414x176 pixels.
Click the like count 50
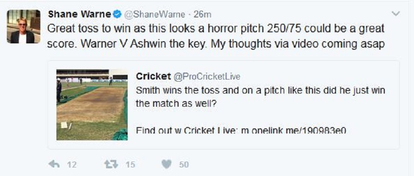click(184, 165)
